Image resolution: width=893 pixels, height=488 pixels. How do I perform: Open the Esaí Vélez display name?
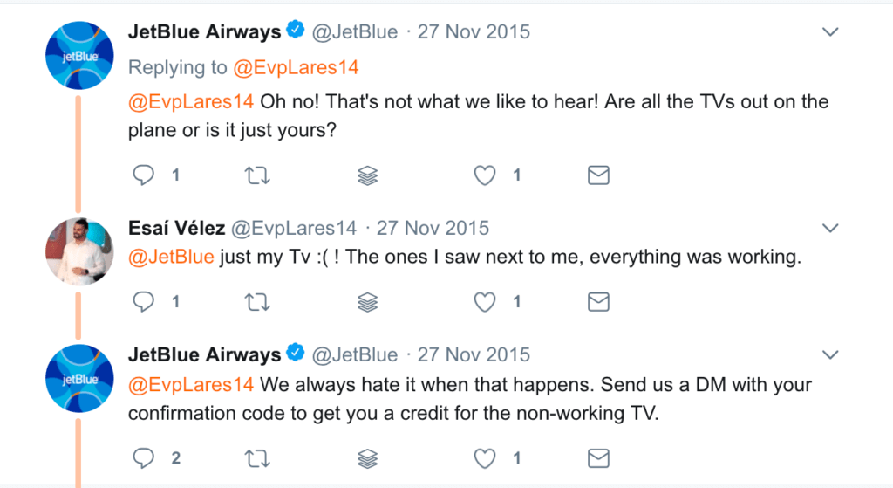point(175,229)
